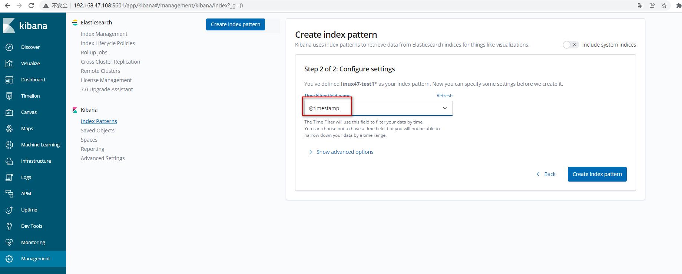Screen dimensions: 682x274
Task: Click the browser share icon
Action: [652, 6]
